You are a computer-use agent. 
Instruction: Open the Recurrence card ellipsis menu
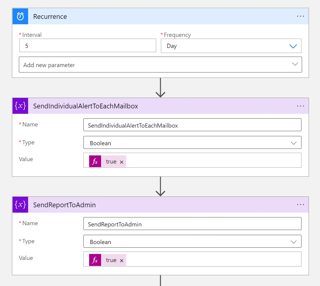(300, 16)
